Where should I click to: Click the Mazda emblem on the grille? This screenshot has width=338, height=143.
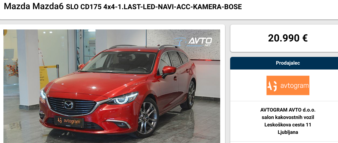click(69, 105)
